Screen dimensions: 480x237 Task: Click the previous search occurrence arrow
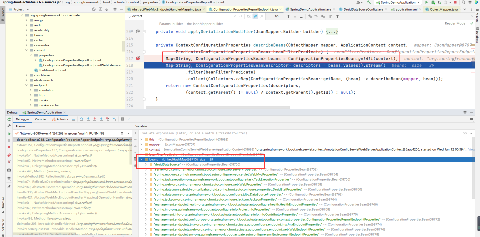288,16
